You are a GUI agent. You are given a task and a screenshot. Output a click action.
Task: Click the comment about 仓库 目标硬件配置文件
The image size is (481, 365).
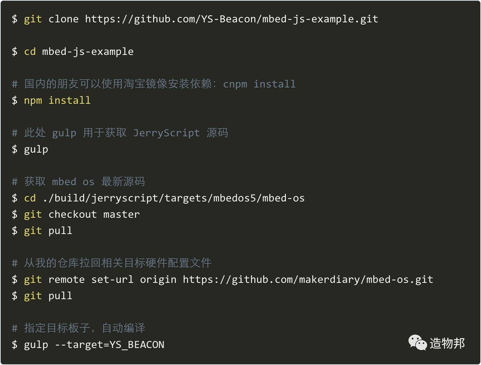coord(111,263)
